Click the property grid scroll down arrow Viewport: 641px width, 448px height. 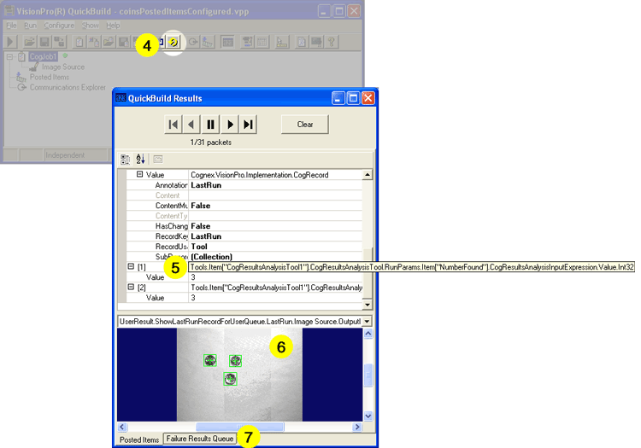368,305
